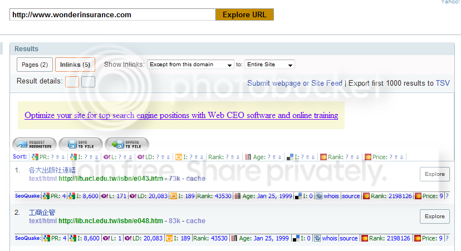Click the source link in result 1 bar
This screenshot has height=251, width=461.
351,196
